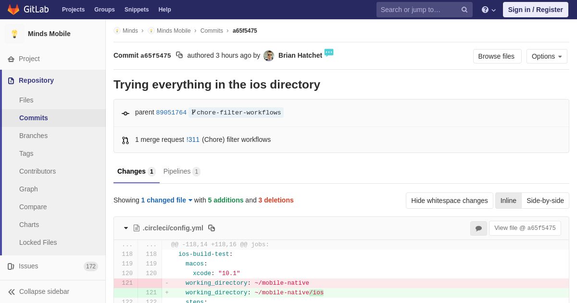Viewport: 577px width, 303px height.
Task: Expand diff lines above line 118
Action: 138,245
